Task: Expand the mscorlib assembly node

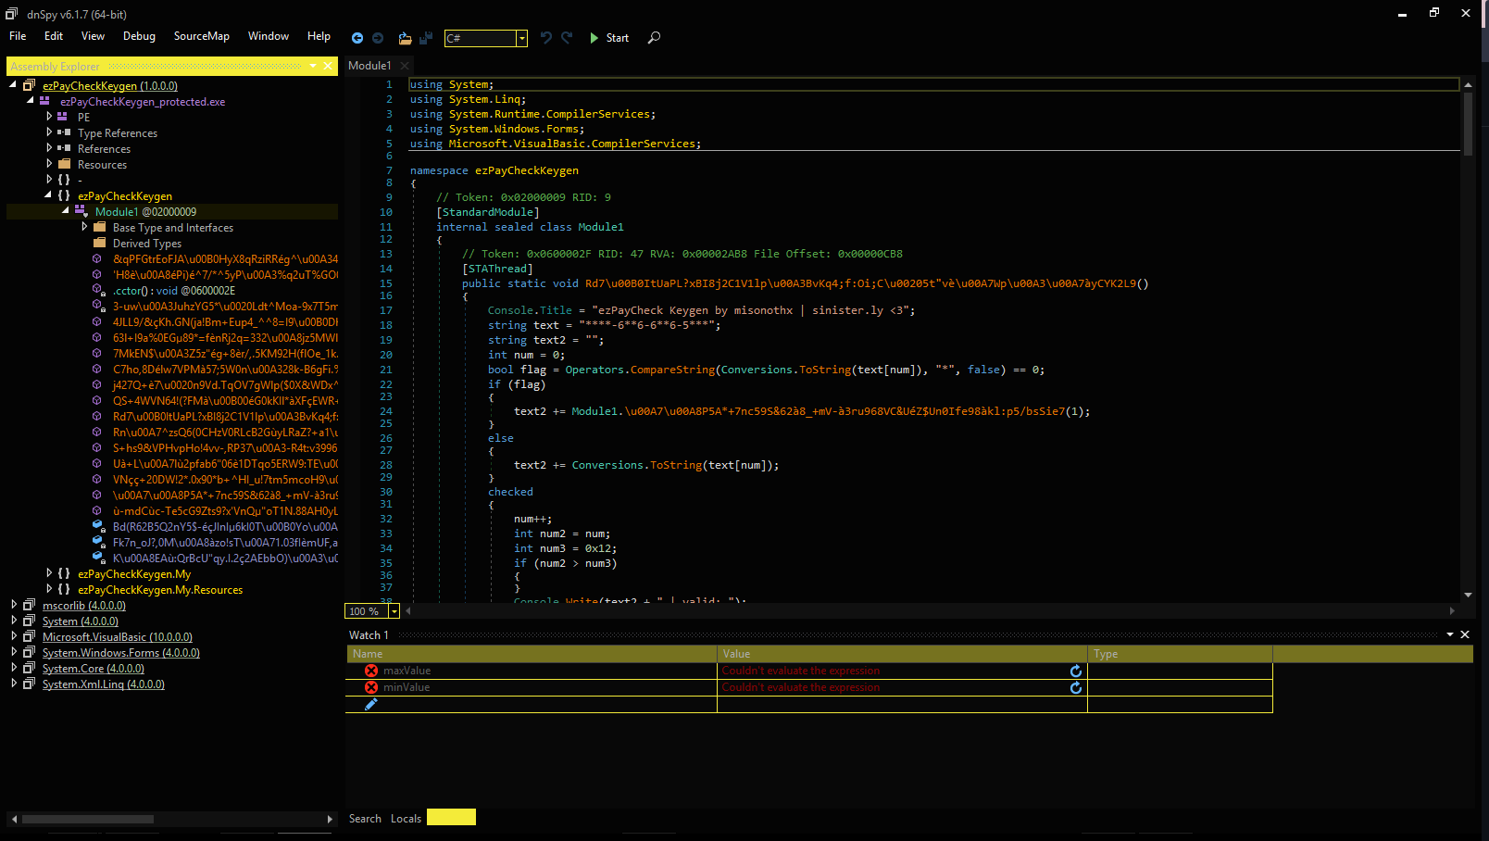Action: pos(14,606)
